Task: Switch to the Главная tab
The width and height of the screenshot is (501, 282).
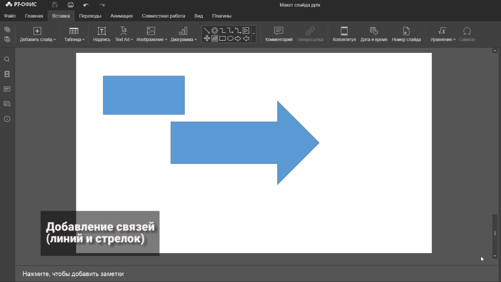Action: coord(34,16)
